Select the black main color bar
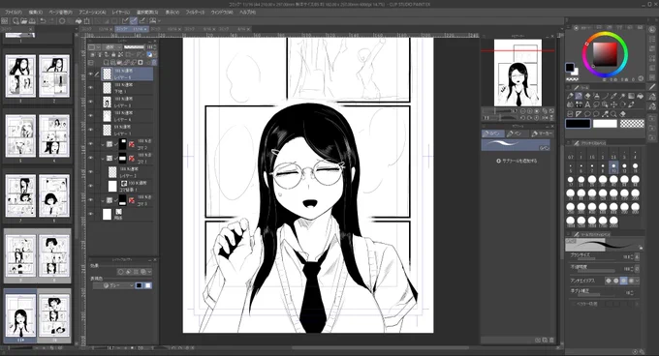Viewport: 659px width, 356px height. (x=579, y=124)
